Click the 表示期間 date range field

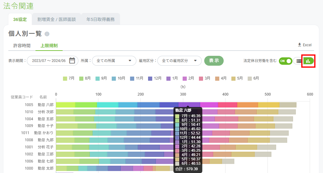coord(52,61)
